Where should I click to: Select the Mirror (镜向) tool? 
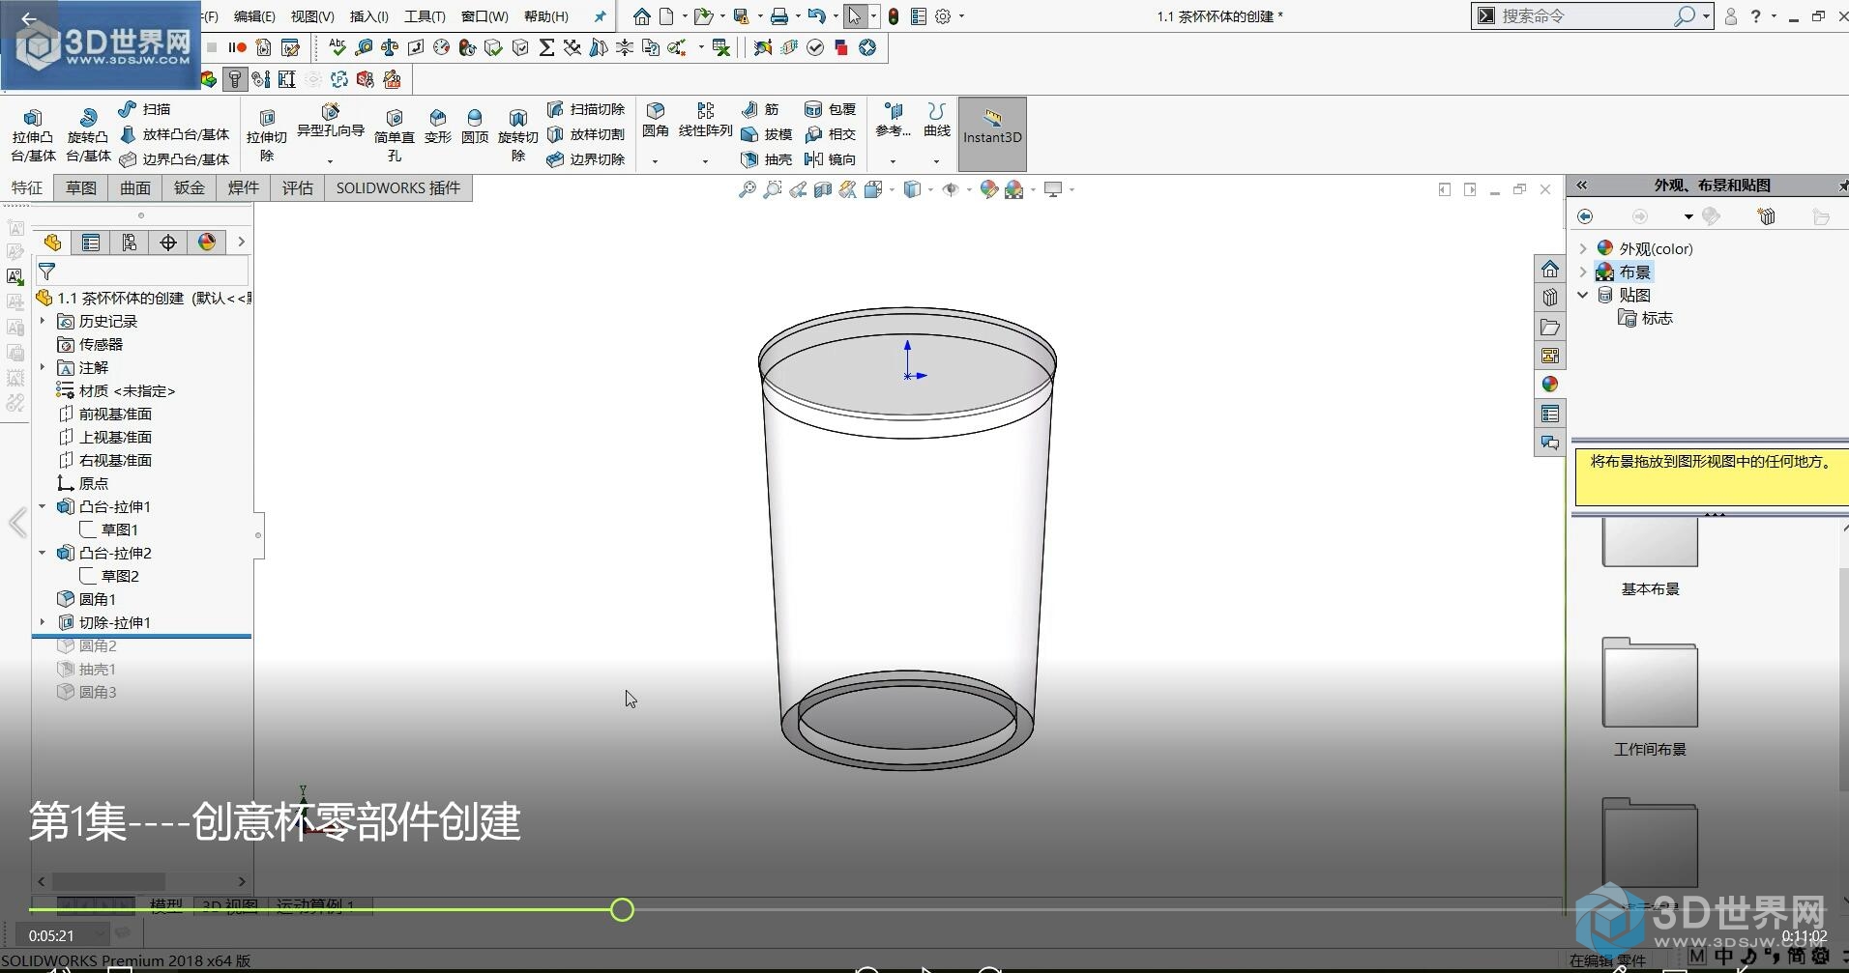(831, 159)
